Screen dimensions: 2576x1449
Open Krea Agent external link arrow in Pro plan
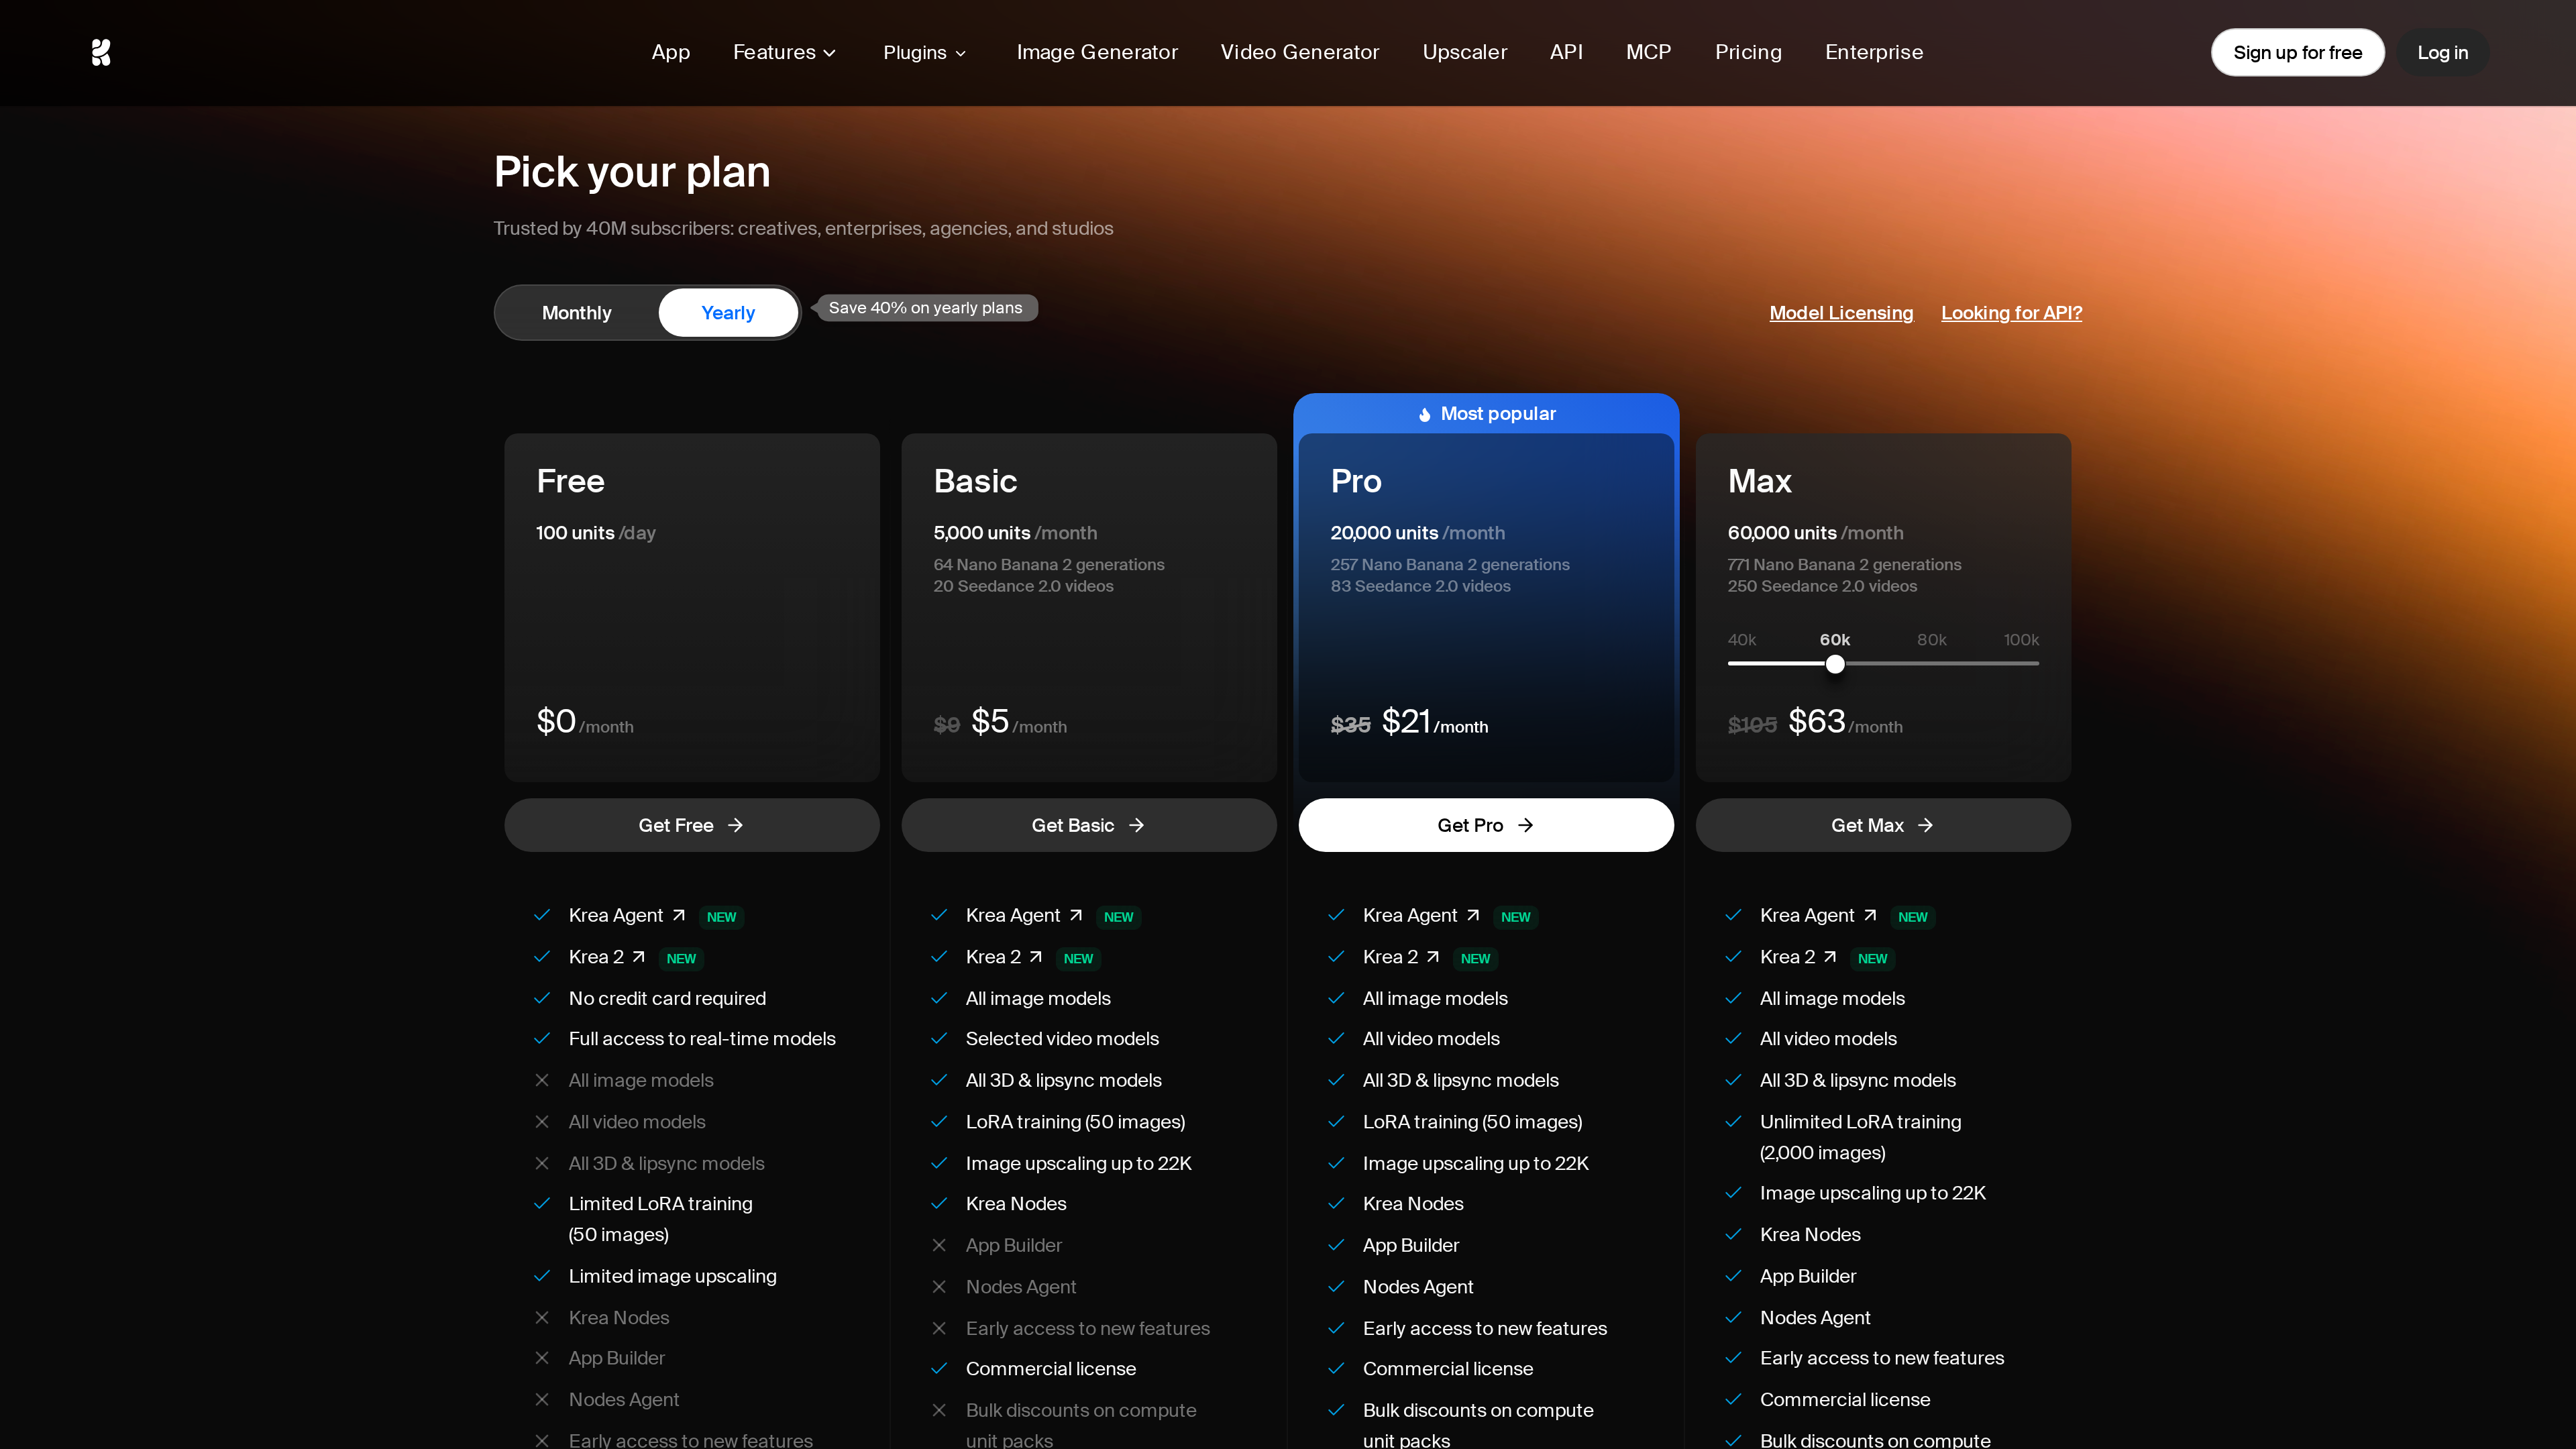point(1473,915)
